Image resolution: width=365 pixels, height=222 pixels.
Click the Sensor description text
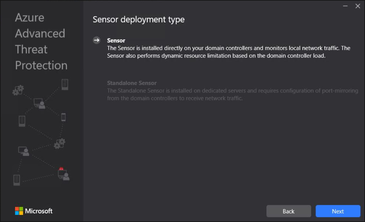click(229, 52)
